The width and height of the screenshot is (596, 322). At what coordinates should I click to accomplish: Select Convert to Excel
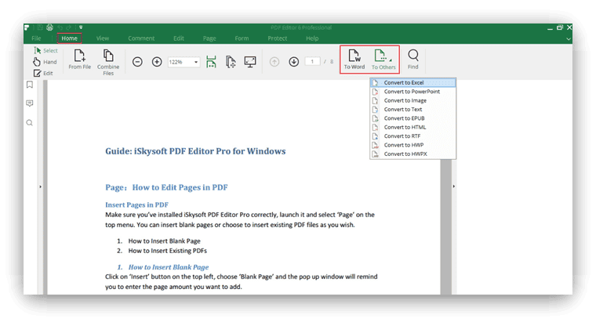pyautogui.click(x=412, y=82)
